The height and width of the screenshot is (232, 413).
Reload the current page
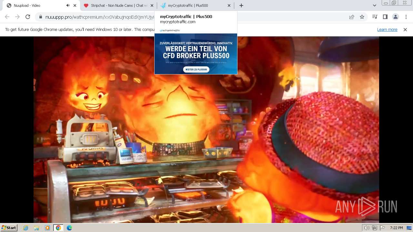point(28,17)
